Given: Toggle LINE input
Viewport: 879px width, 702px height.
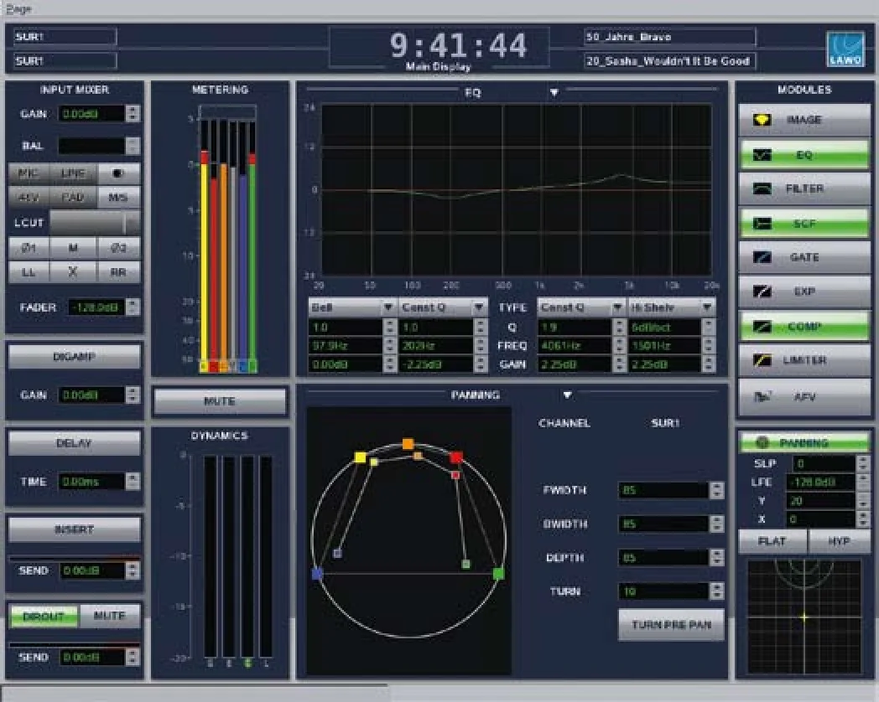Looking at the screenshot, I should pyautogui.click(x=73, y=173).
